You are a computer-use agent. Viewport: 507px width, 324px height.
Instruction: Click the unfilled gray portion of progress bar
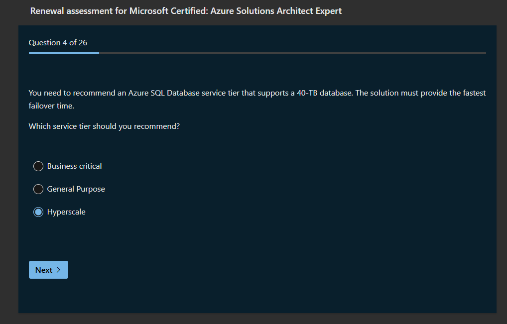[x=292, y=53]
